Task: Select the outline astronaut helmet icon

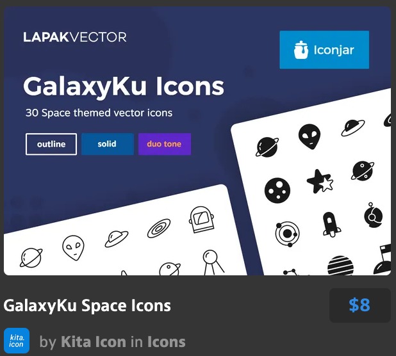Action: (202, 220)
